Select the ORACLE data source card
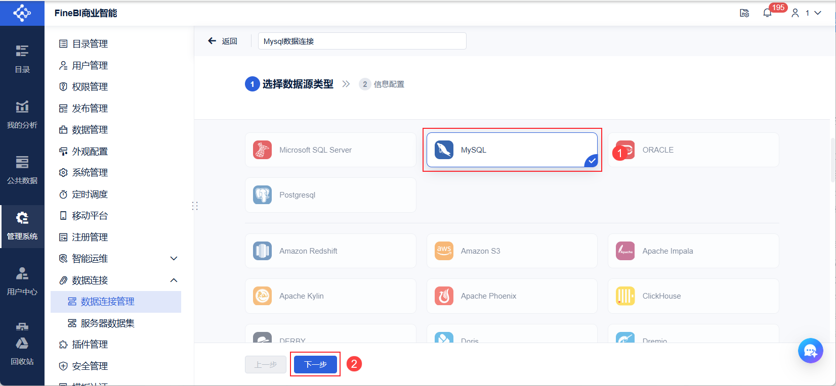The image size is (836, 386). [693, 150]
